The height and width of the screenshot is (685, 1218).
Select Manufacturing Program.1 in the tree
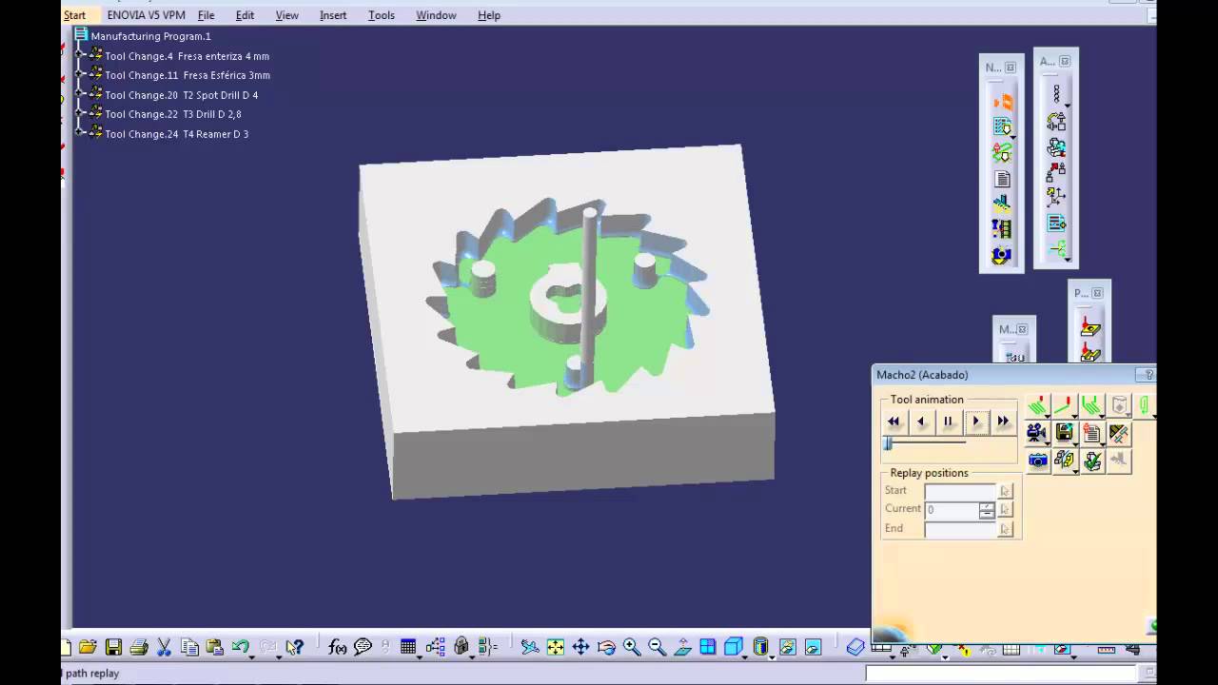pos(150,36)
